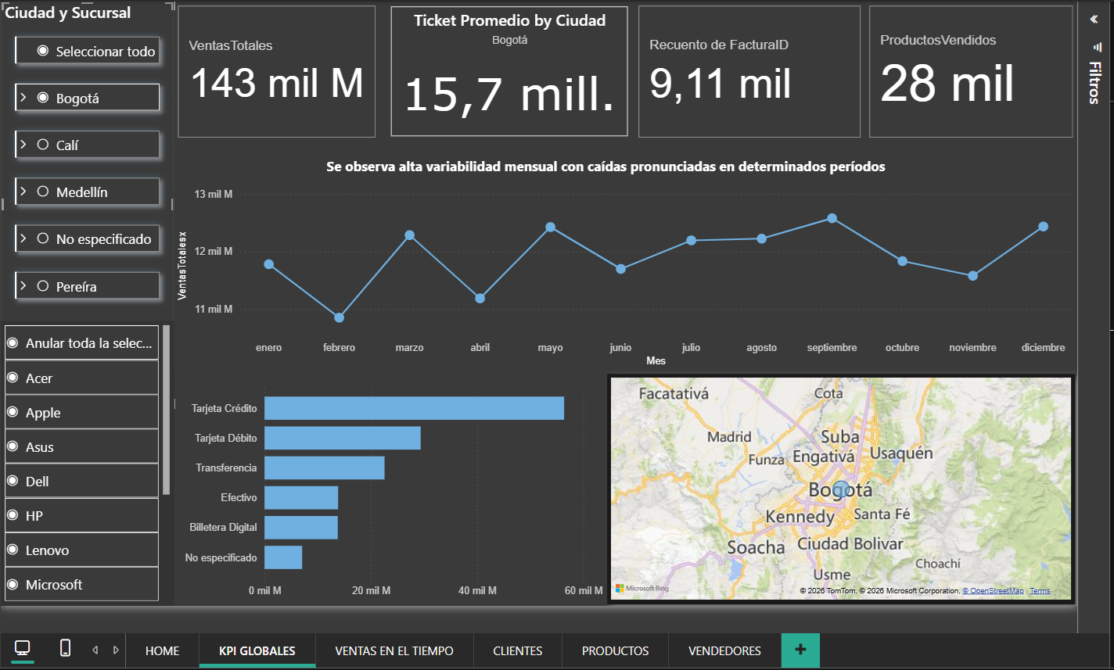Open the VENTAS EN EL TIEMPO tab
Image resolution: width=1114 pixels, height=670 pixels.
coord(394,650)
